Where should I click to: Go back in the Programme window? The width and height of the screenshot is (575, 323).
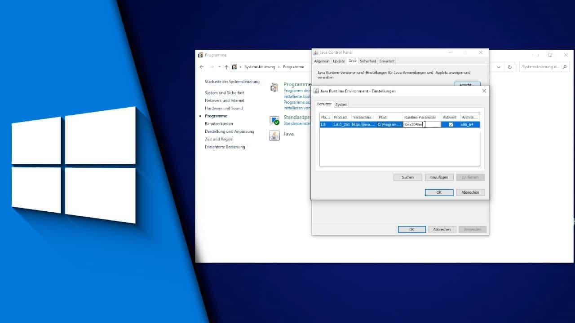click(x=202, y=67)
